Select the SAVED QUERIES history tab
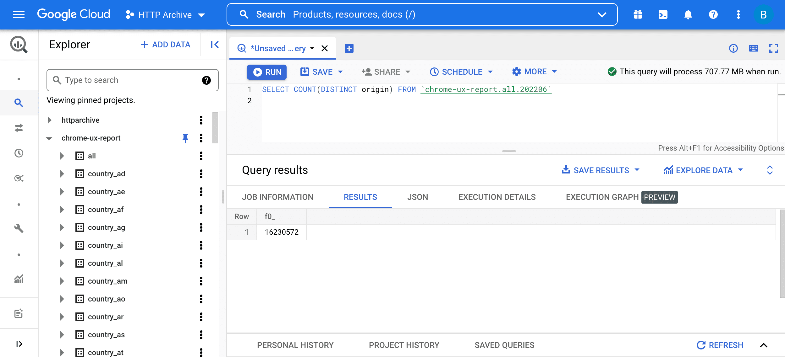 (x=504, y=344)
